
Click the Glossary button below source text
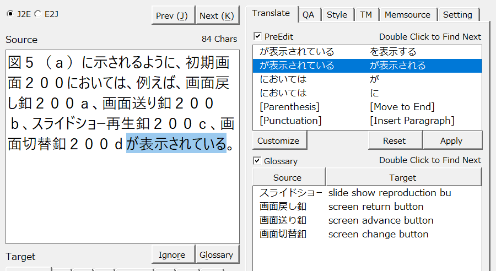tap(216, 255)
